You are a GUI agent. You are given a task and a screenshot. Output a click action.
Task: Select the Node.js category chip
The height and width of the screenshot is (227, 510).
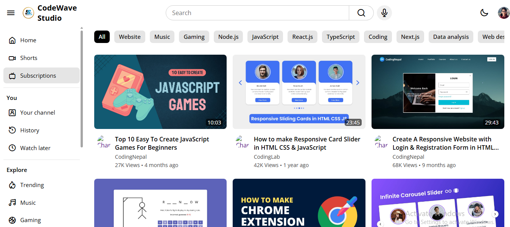pos(229,37)
